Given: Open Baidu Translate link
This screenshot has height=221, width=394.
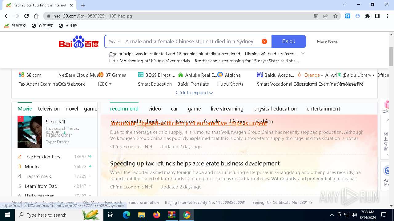Looking at the screenshot, I should point(193,84).
